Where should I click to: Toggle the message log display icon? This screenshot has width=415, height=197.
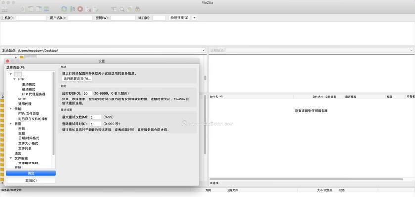point(23,9)
